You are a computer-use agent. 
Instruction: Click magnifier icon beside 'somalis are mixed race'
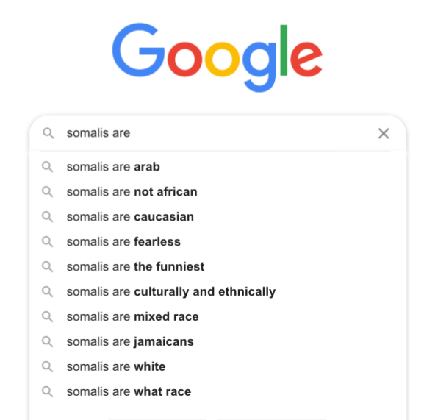point(48,317)
